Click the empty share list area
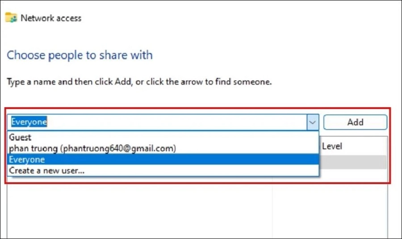 [139, 210]
